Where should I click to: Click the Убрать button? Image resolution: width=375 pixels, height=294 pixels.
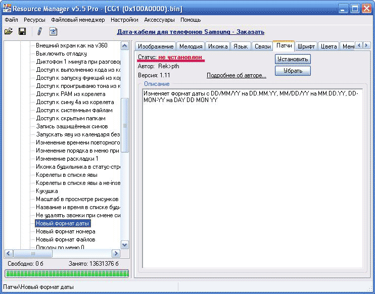click(293, 71)
